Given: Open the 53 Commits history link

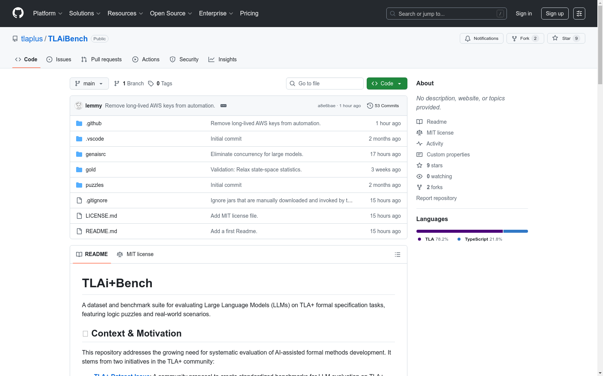Looking at the screenshot, I should point(383,106).
